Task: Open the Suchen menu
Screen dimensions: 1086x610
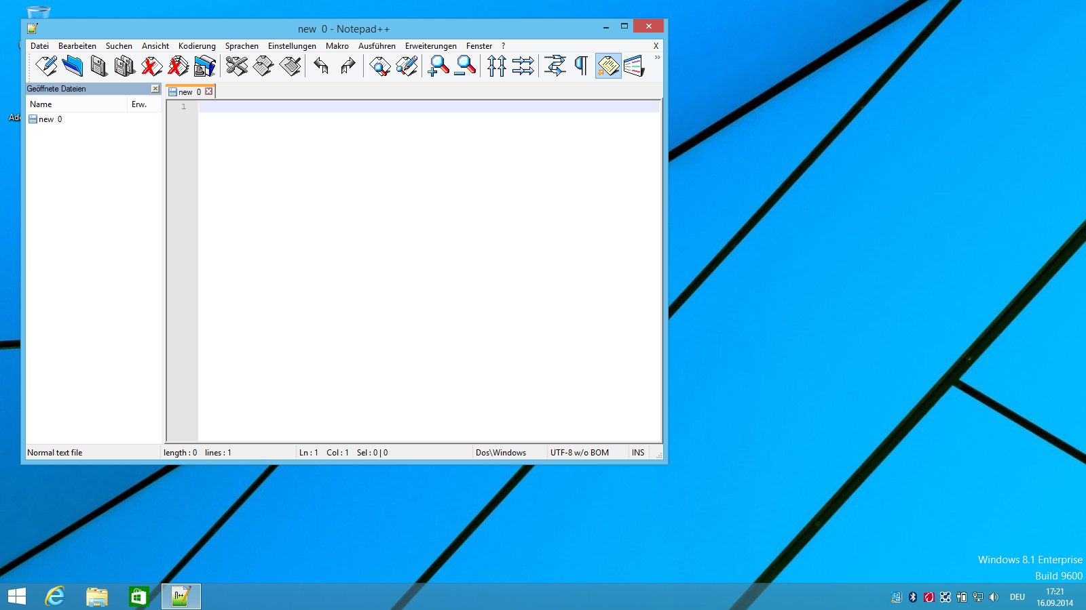Action: (x=119, y=46)
